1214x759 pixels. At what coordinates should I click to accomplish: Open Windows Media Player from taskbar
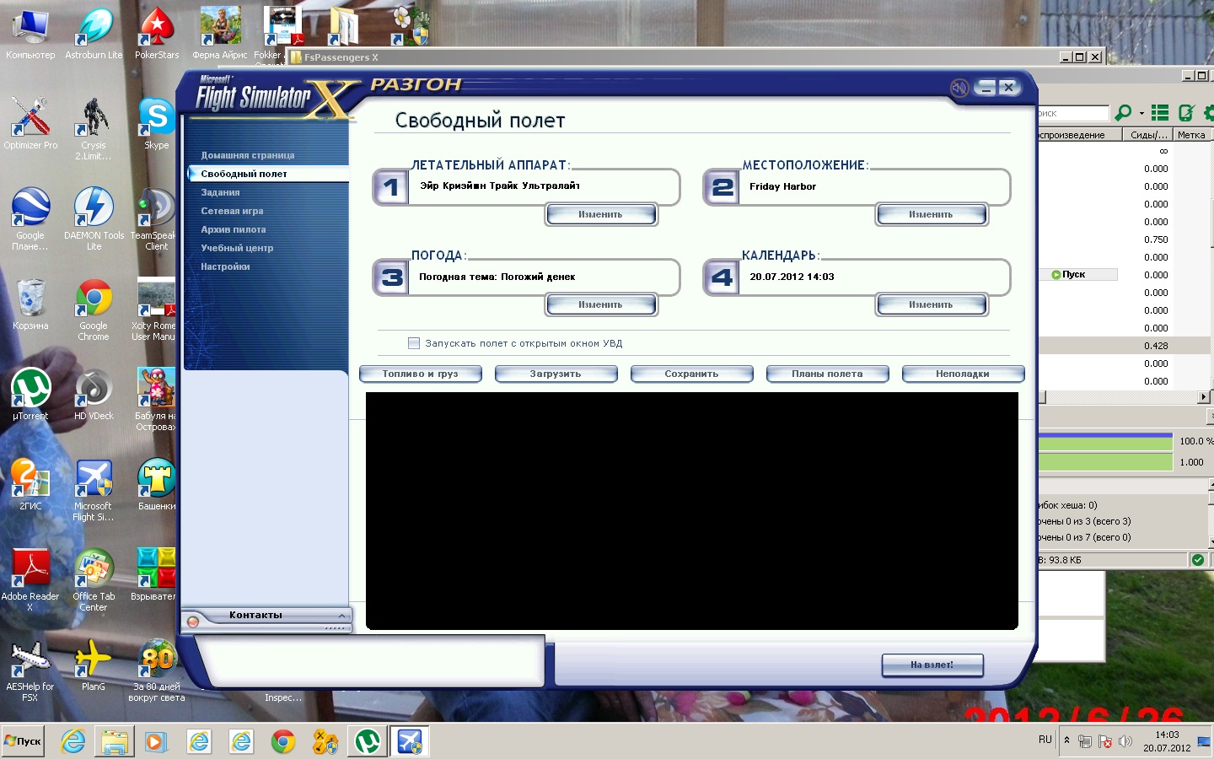tap(157, 741)
